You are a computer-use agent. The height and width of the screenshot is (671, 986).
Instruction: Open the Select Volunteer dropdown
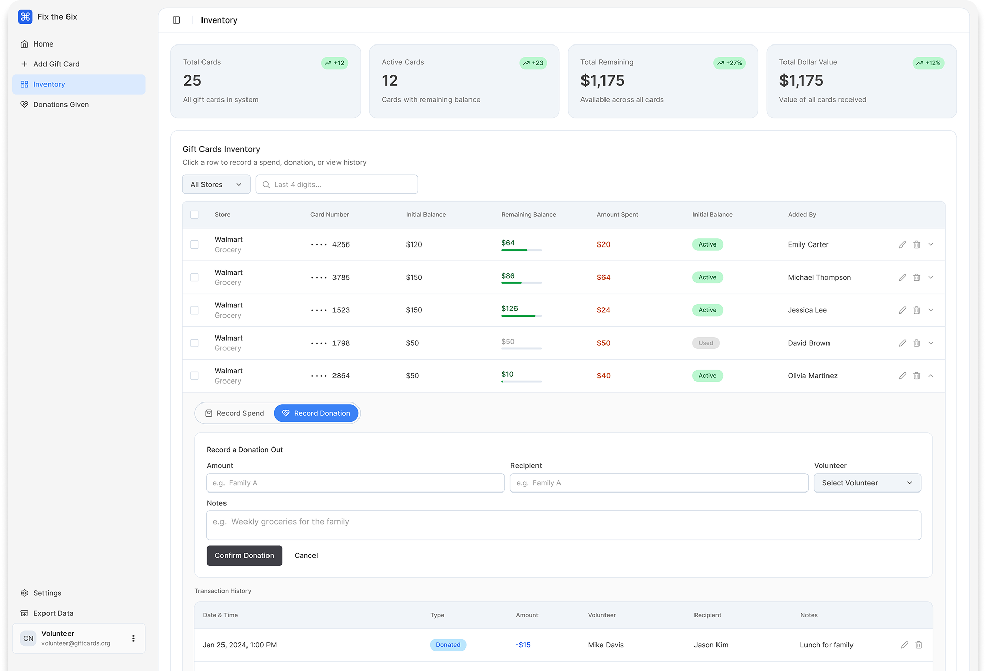pos(867,483)
